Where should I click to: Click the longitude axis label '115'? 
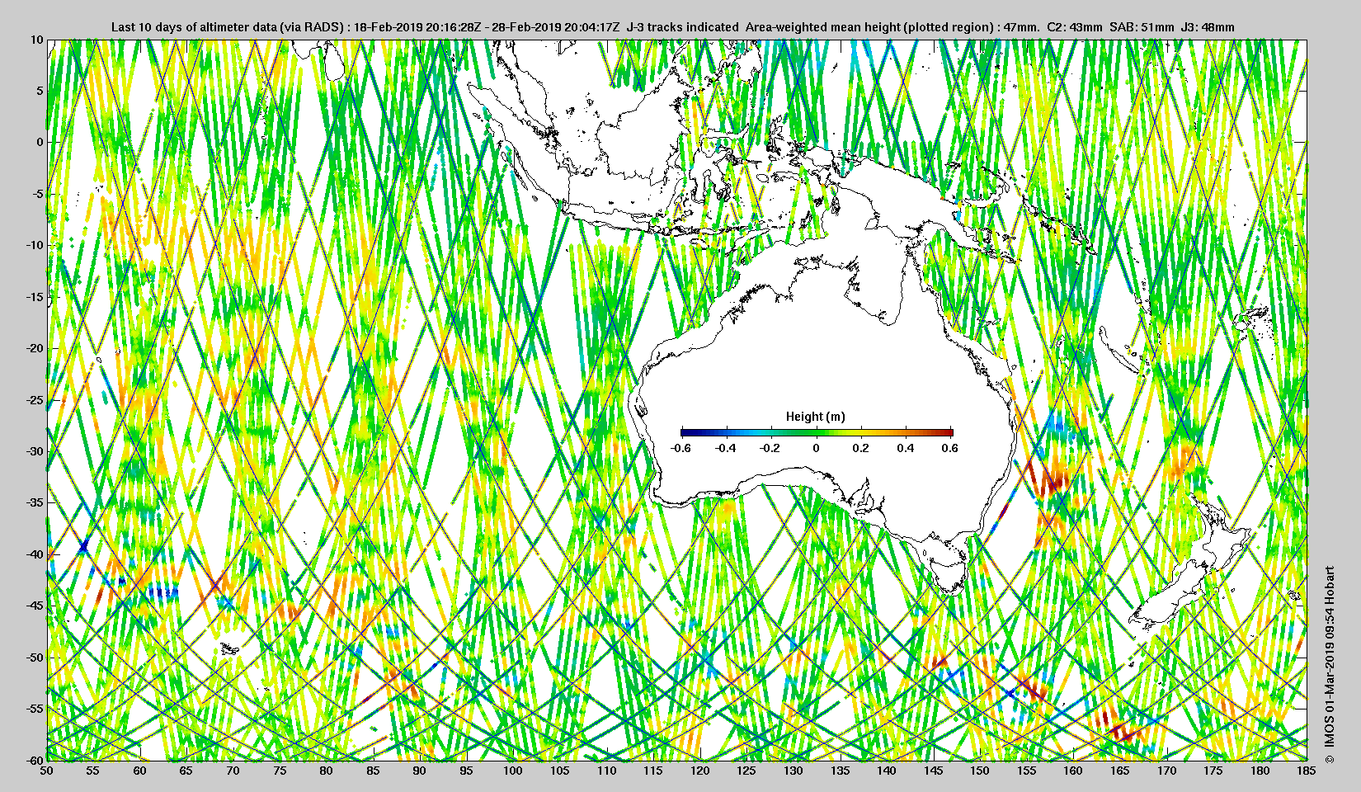click(653, 771)
